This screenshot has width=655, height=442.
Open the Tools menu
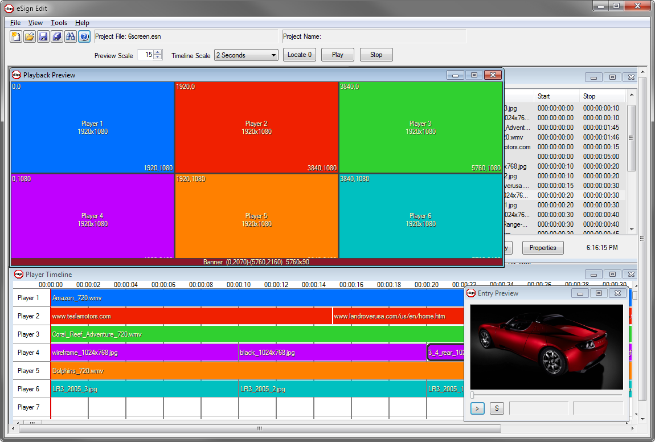coord(59,23)
